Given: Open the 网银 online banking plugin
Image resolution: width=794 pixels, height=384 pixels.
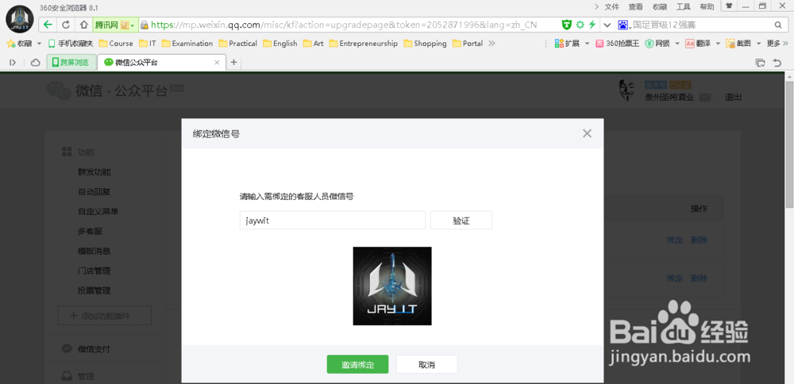Looking at the screenshot, I should [x=657, y=44].
